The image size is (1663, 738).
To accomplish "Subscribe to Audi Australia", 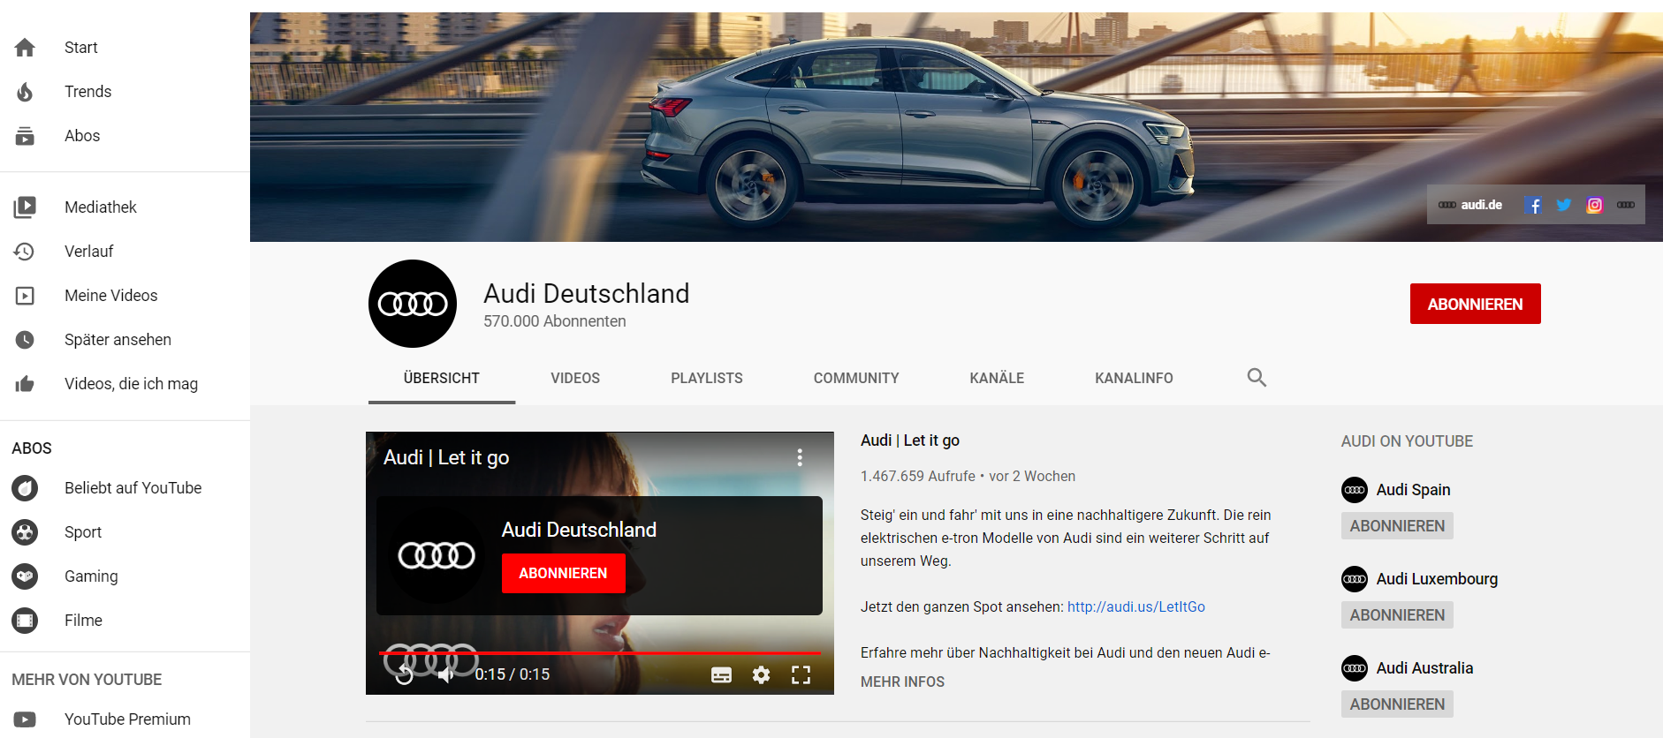I will click(1397, 704).
